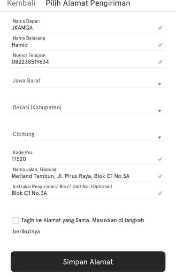The height and width of the screenshot is (280, 176).
Task: Click the checkmark next to phone number
Action: pos(160,62)
